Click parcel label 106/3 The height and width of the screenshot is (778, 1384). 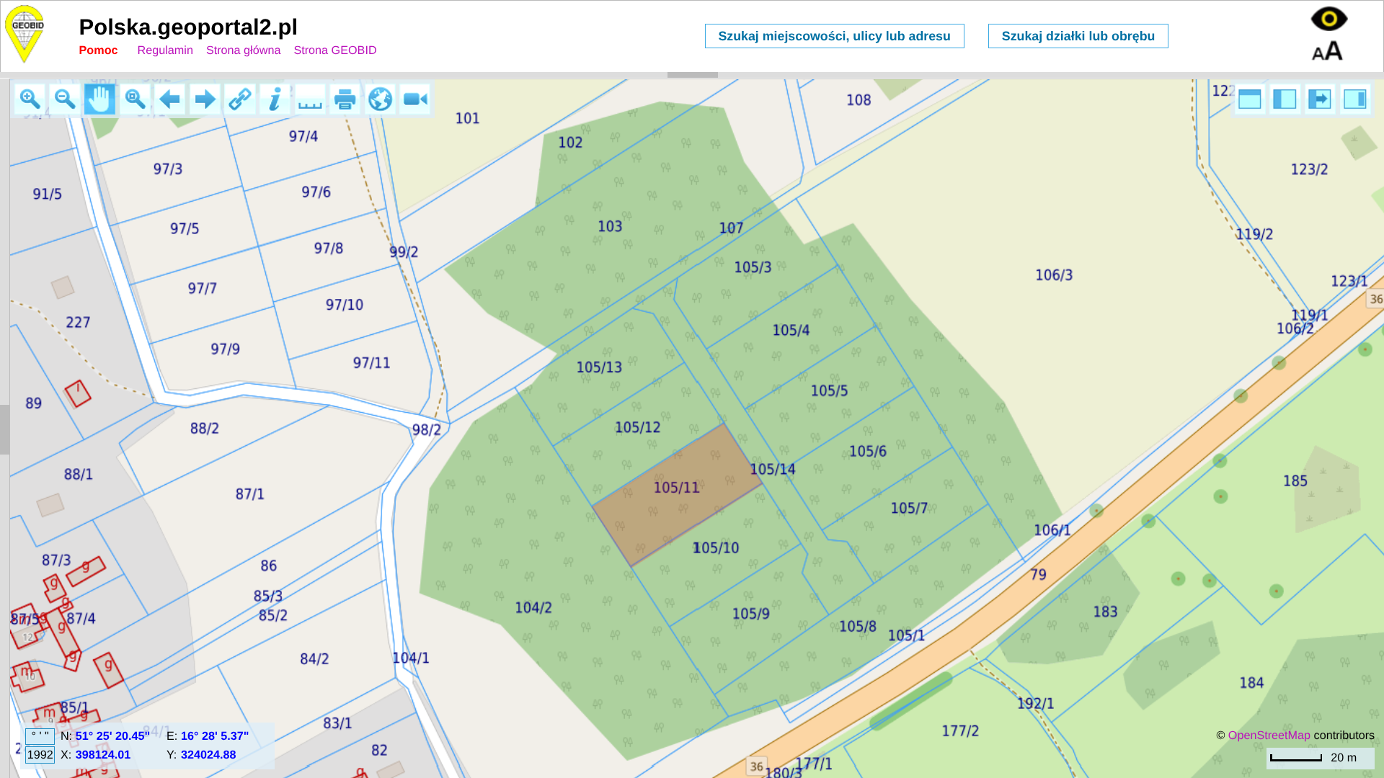click(x=1054, y=275)
